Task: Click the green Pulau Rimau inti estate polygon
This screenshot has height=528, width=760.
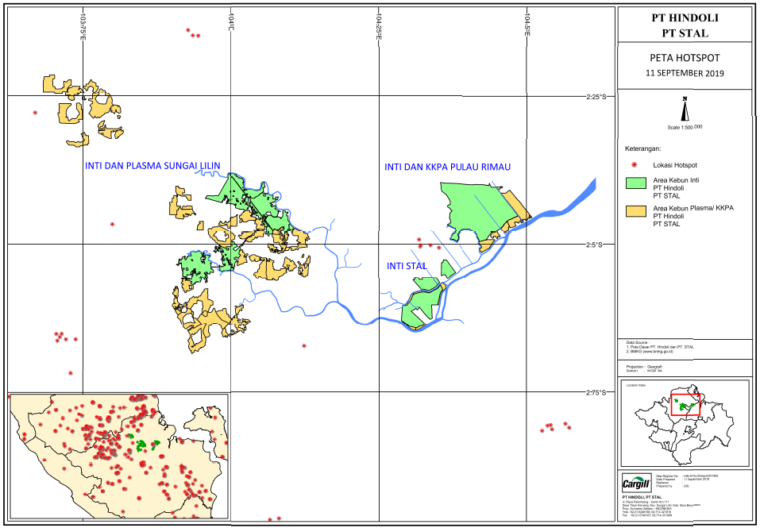Action: (x=477, y=208)
